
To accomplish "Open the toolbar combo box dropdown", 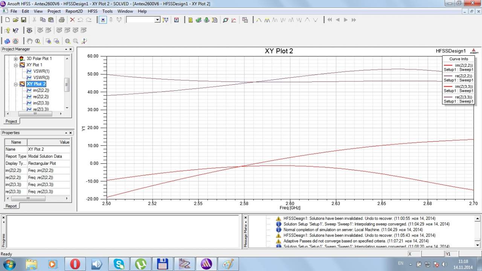I will tap(157, 20).
